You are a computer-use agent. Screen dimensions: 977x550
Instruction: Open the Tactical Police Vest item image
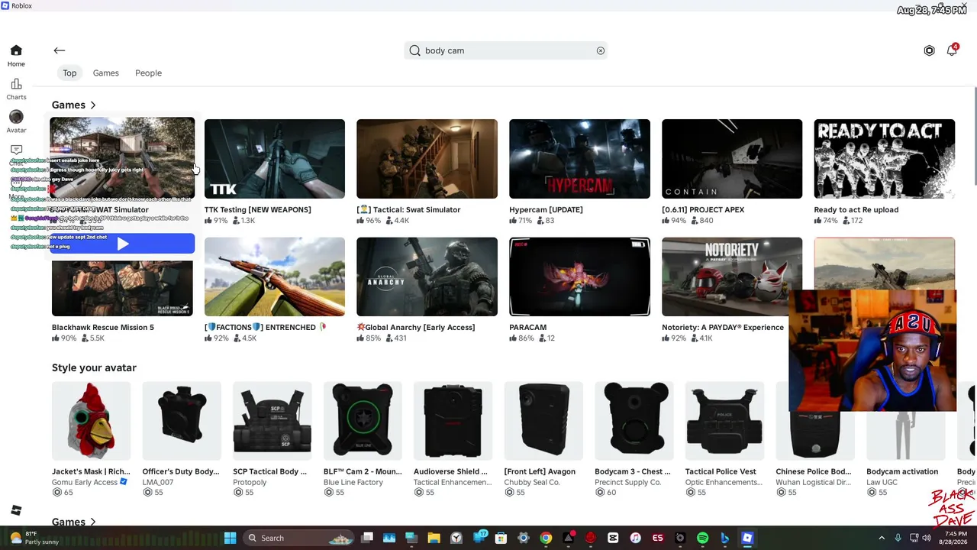[724, 421]
